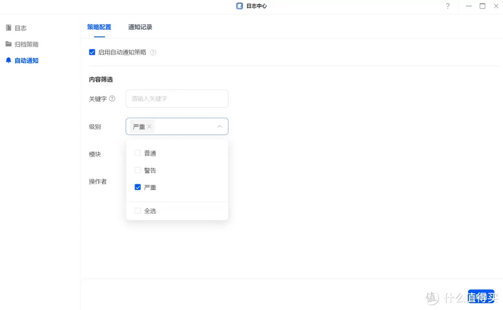Navigate to 归档策略 in the sidebar

[27, 44]
